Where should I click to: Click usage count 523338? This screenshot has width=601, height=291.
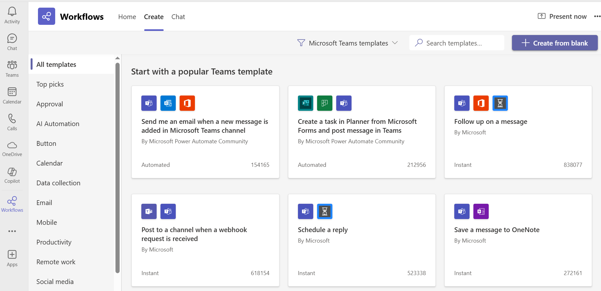pos(416,273)
